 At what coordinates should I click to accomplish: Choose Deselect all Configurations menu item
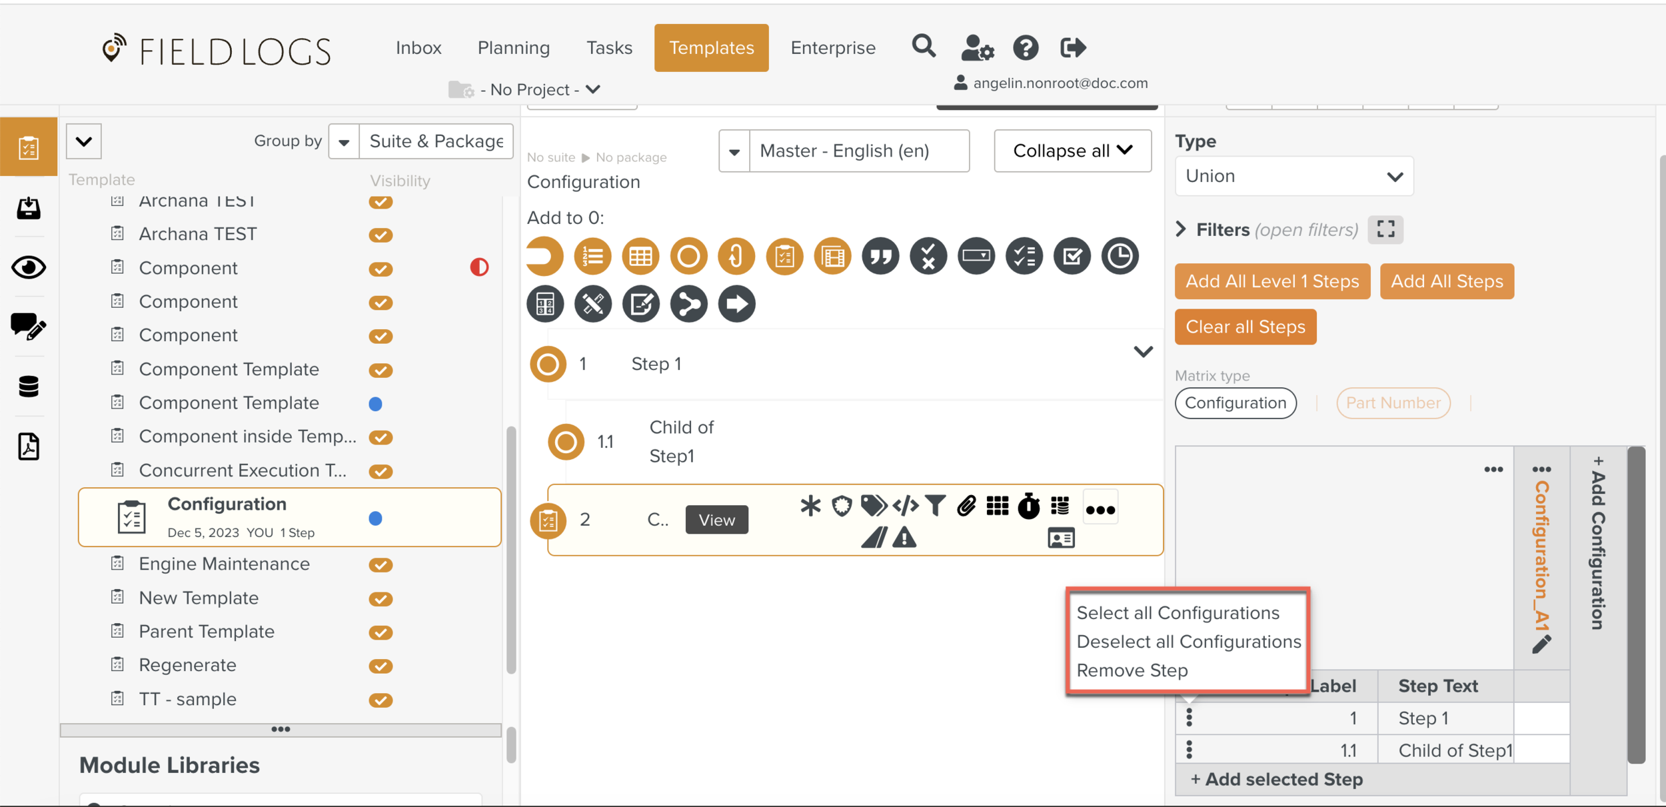point(1189,641)
